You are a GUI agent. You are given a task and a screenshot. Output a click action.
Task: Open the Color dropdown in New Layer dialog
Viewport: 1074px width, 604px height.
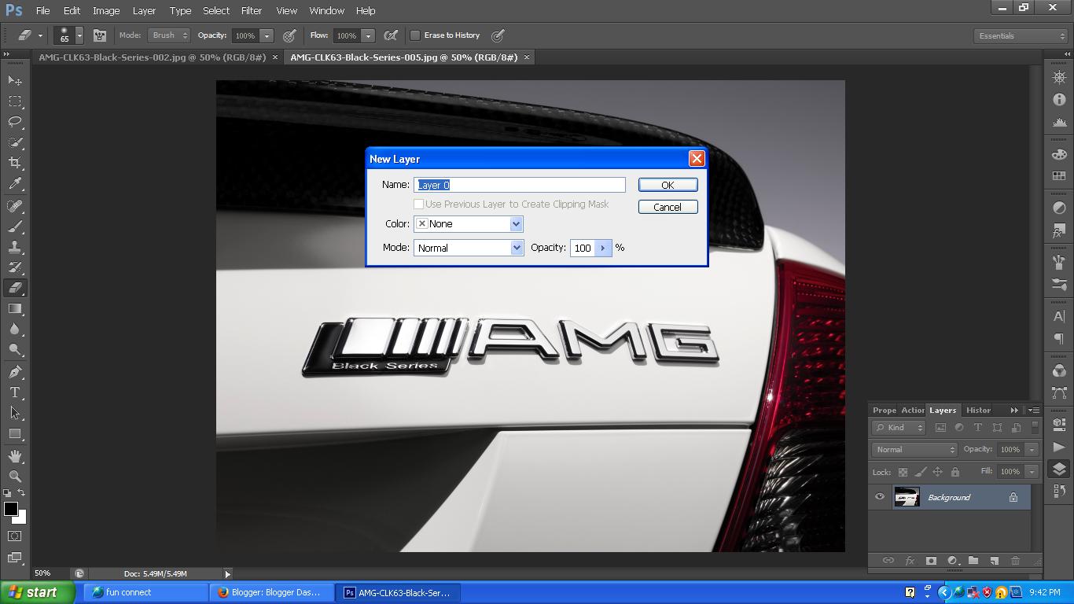pyautogui.click(x=469, y=224)
